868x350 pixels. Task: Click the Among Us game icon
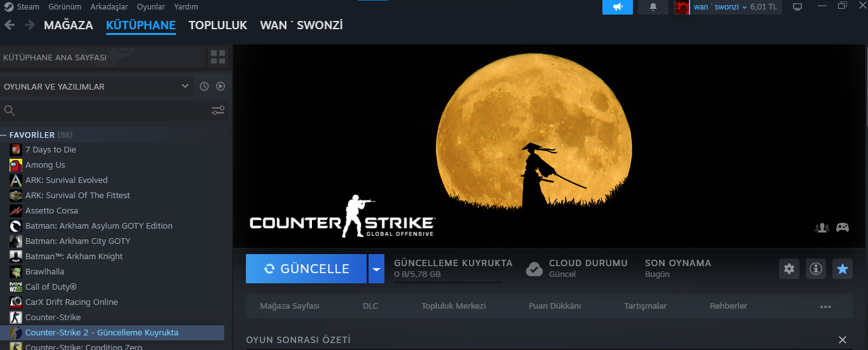16,165
